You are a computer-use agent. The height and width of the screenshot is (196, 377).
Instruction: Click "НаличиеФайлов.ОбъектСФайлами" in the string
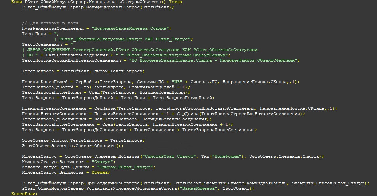257,60
